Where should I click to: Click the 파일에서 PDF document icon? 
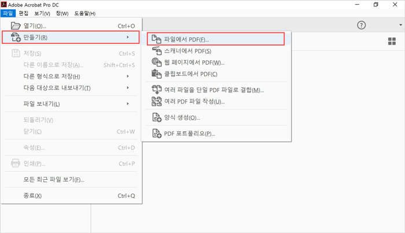point(156,39)
